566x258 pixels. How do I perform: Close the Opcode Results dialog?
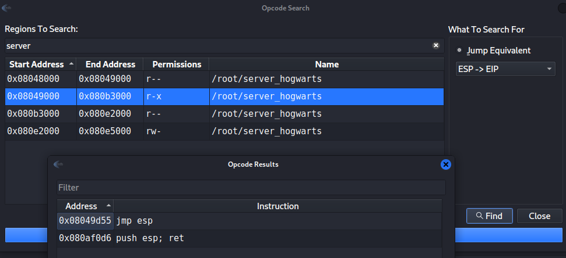tap(446, 164)
